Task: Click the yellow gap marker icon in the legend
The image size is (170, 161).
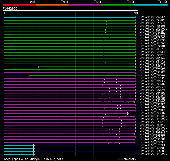Action: 22,159
